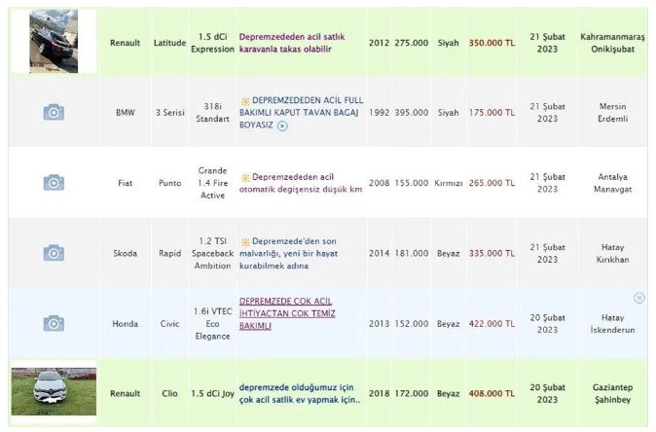The image size is (656, 432).
Task: Click the sun badge beside the BMW listing title
Action: tap(245, 101)
